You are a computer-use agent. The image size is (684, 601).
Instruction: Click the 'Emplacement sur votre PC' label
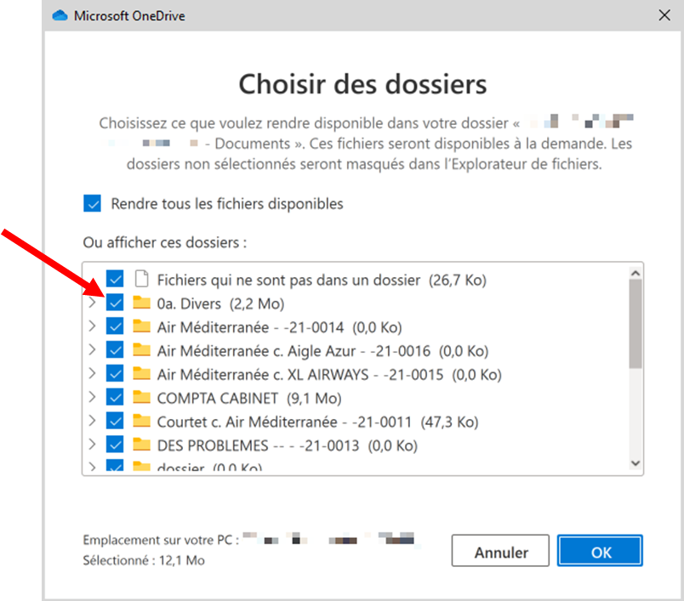(x=161, y=540)
